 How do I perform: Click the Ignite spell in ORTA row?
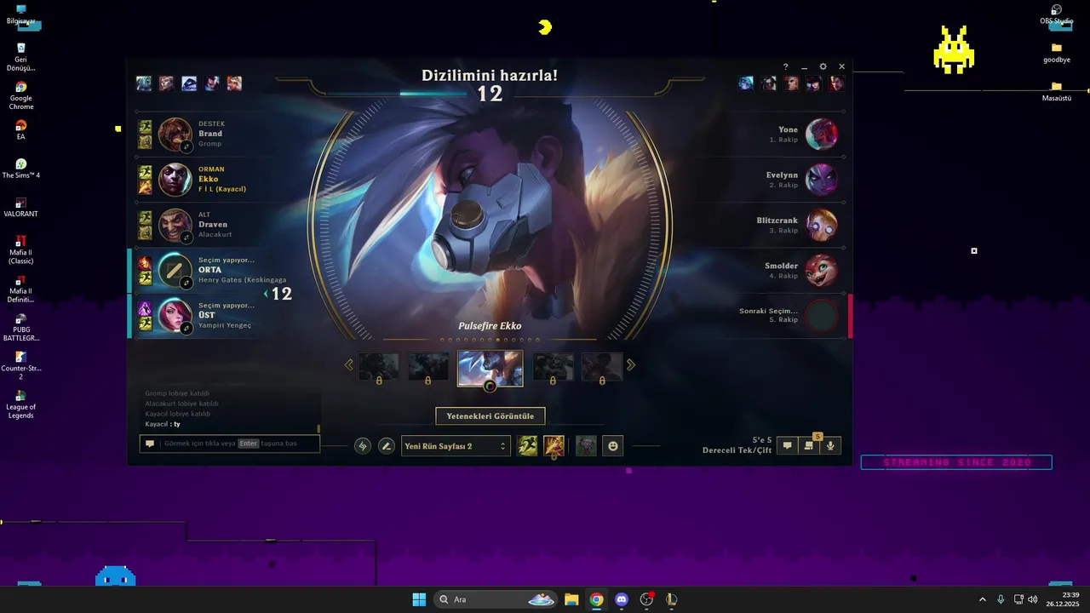tap(146, 263)
